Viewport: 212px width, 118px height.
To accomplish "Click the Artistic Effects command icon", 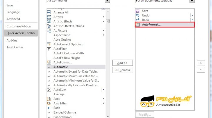I will [49, 22].
